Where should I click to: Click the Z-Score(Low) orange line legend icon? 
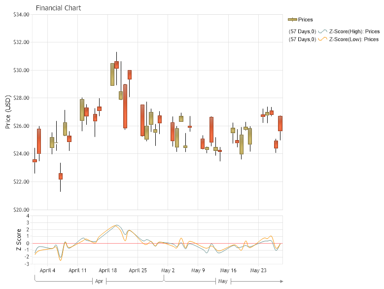(x=323, y=39)
